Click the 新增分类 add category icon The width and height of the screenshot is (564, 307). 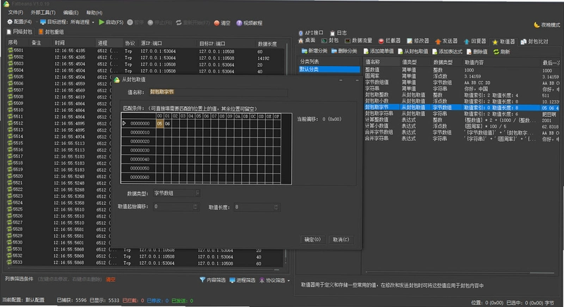pyautogui.click(x=305, y=51)
